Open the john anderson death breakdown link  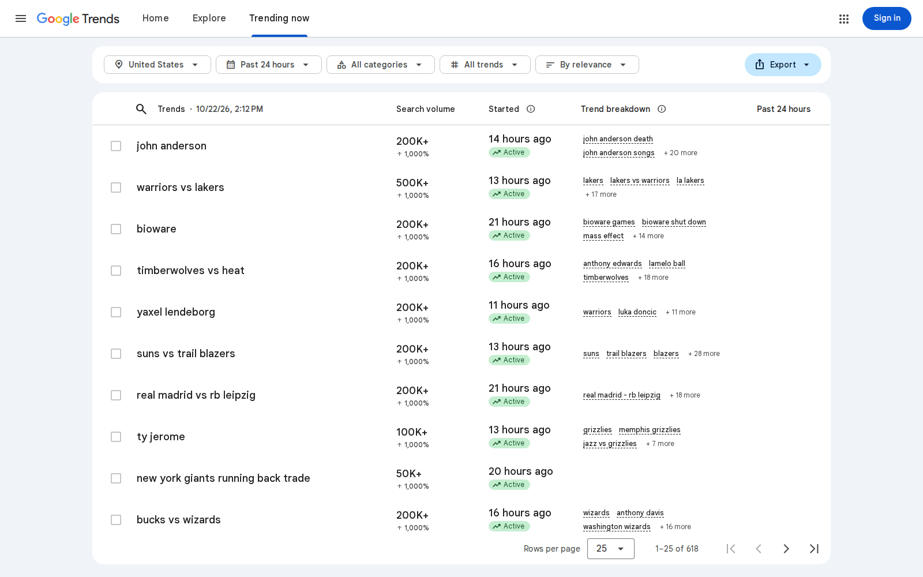point(618,139)
